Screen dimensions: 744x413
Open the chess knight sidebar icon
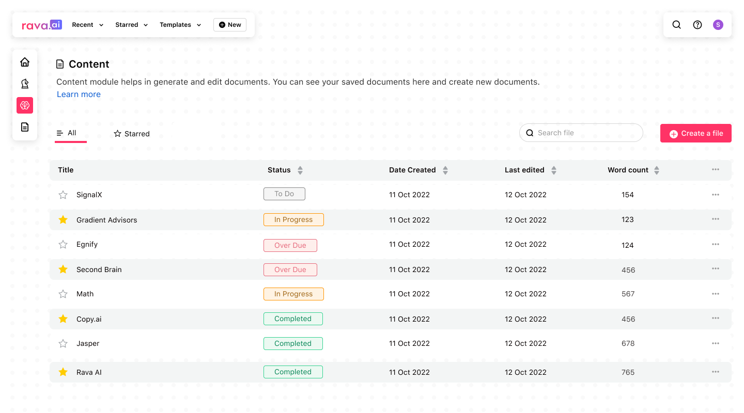point(25,84)
